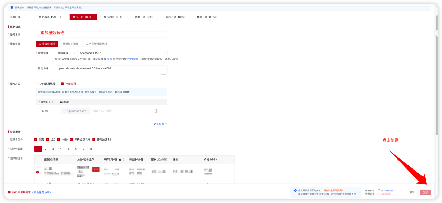Image resolution: width=442 pixels, height=203 pixels.
Task: Select the first resource group radio button
Action: [38, 172]
